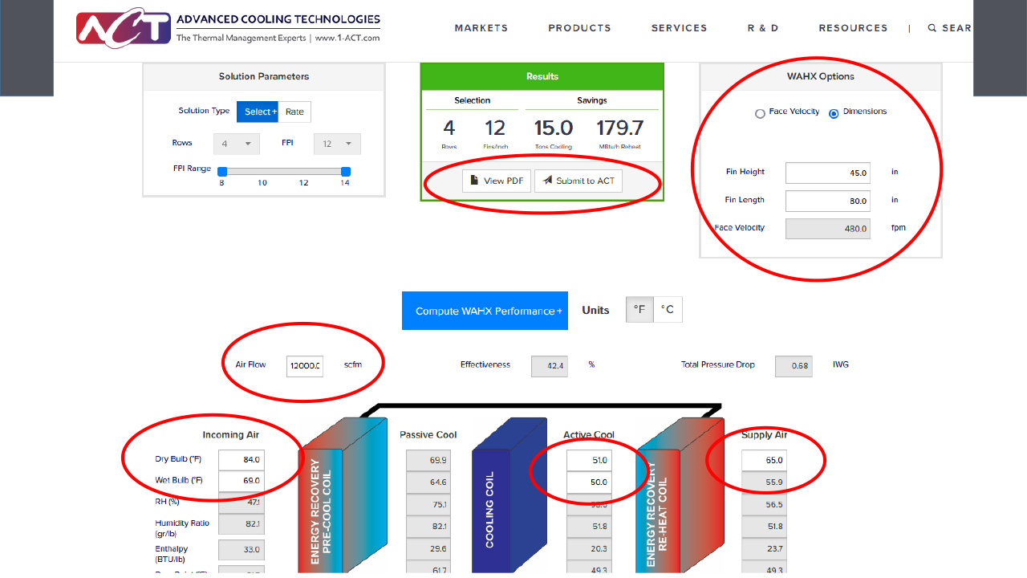Click the Active Cool 50.0 field

click(x=589, y=482)
